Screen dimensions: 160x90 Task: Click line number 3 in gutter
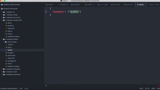pyautogui.click(x=46, y=15)
